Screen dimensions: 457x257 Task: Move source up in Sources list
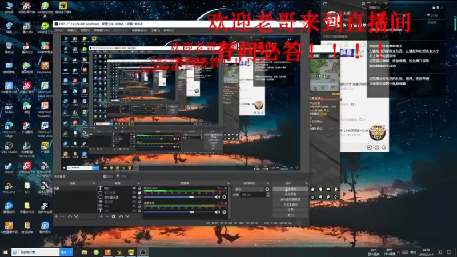click(121, 216)
